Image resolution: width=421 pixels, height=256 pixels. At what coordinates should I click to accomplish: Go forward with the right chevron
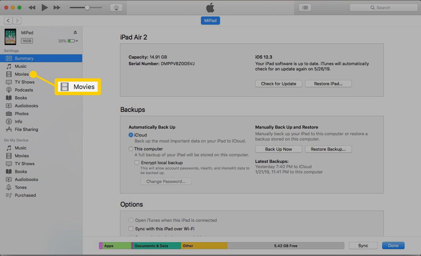point(17,21)
